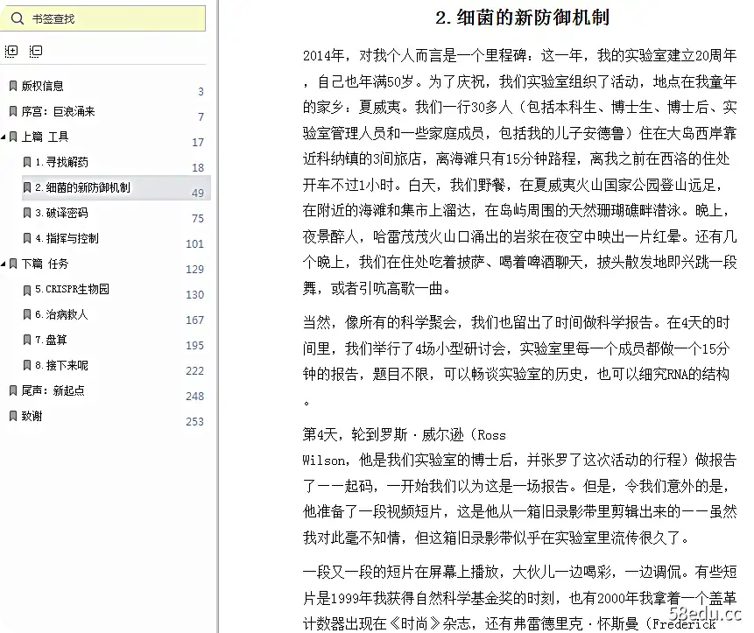
Task: Click bookmark icon beside 8. 接下来呢
Action: pyautogui.click(x=27, y=365)
